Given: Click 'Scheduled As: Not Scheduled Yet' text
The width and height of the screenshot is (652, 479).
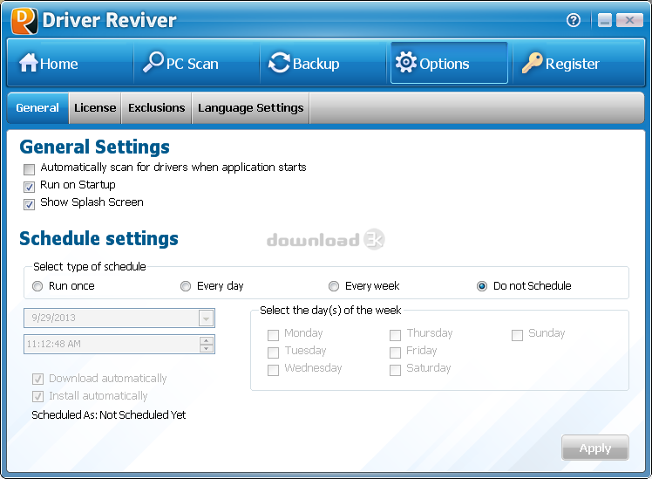Looking at the screenshot, I should [x=109, y=415].
